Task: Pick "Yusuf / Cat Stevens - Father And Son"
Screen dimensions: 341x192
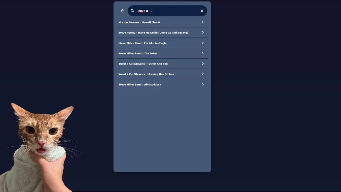Action: click(162, 64)
